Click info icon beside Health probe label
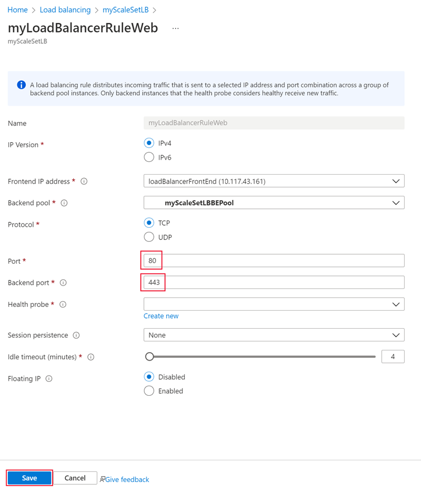The height and width of the screenshot is (491, 421). 63,305
